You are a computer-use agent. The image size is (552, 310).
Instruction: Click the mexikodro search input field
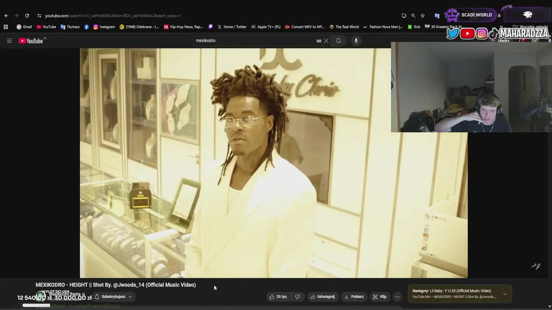point(254,40)
